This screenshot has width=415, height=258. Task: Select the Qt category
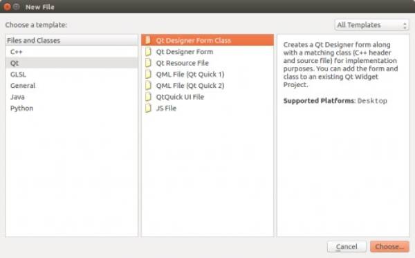pos(71,63)
